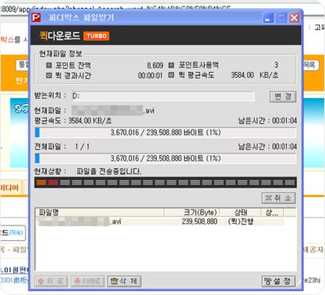Minimize the 피디박스 파일받기 window
This screenshot has width=325, height=295.
[267, 18]
